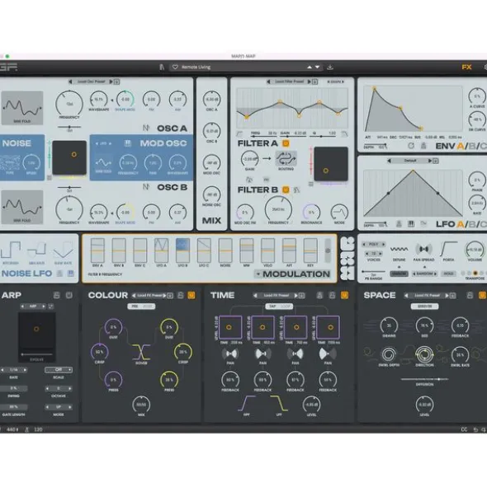The width and height of the screenshot is (487, 487).
Task: Click the XOVER crossover icon in COLOUR
Action: point(141,352)
